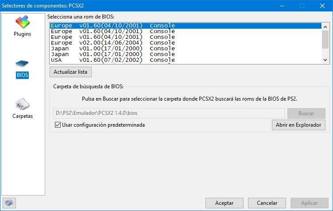Toggle Usar configuración predeterminada checkbox
The image size is (333, 211).
[58, 124]
